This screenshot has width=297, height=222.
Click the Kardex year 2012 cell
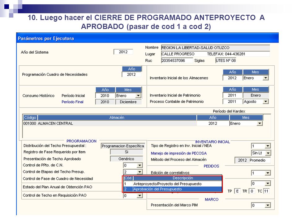click(213, 123)
